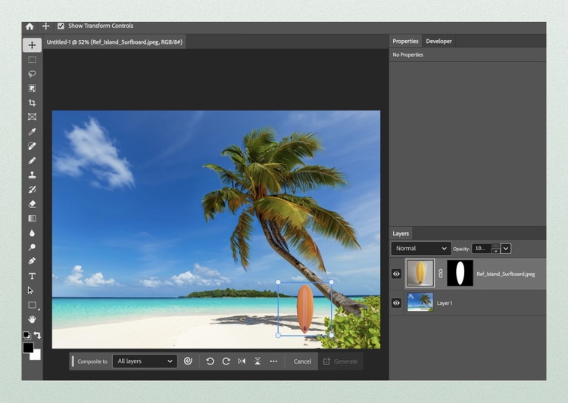
Task: Select the Layer 1 beach thumbnail
Action: pyautogui.click(x=420, y=302)
